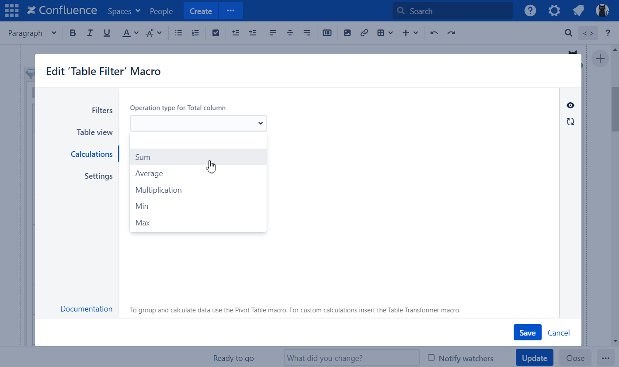Viewport: 619px width, 367px height.
Task: Insert a hyperlink
Action: (x=364, y=32)
